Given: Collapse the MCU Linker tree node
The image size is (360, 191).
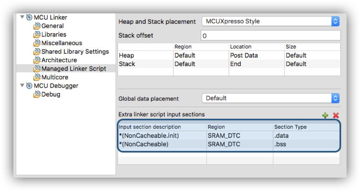Looking at the screenshot, I should (22, 18).
